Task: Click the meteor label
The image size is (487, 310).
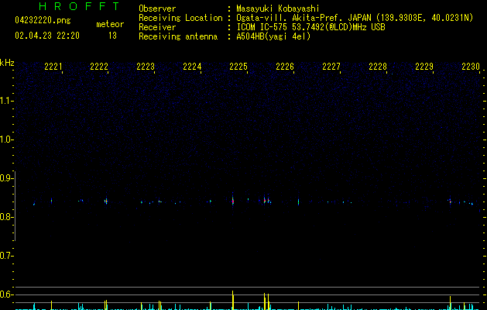Action: 110,24
